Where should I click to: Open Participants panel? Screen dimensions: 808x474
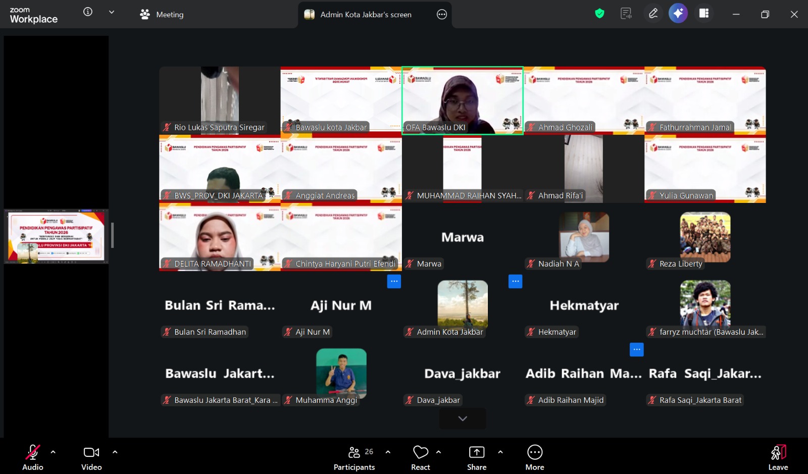click(355, 458)
